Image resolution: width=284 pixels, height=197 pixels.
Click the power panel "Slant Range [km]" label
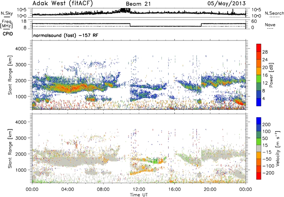pos(10,75)
